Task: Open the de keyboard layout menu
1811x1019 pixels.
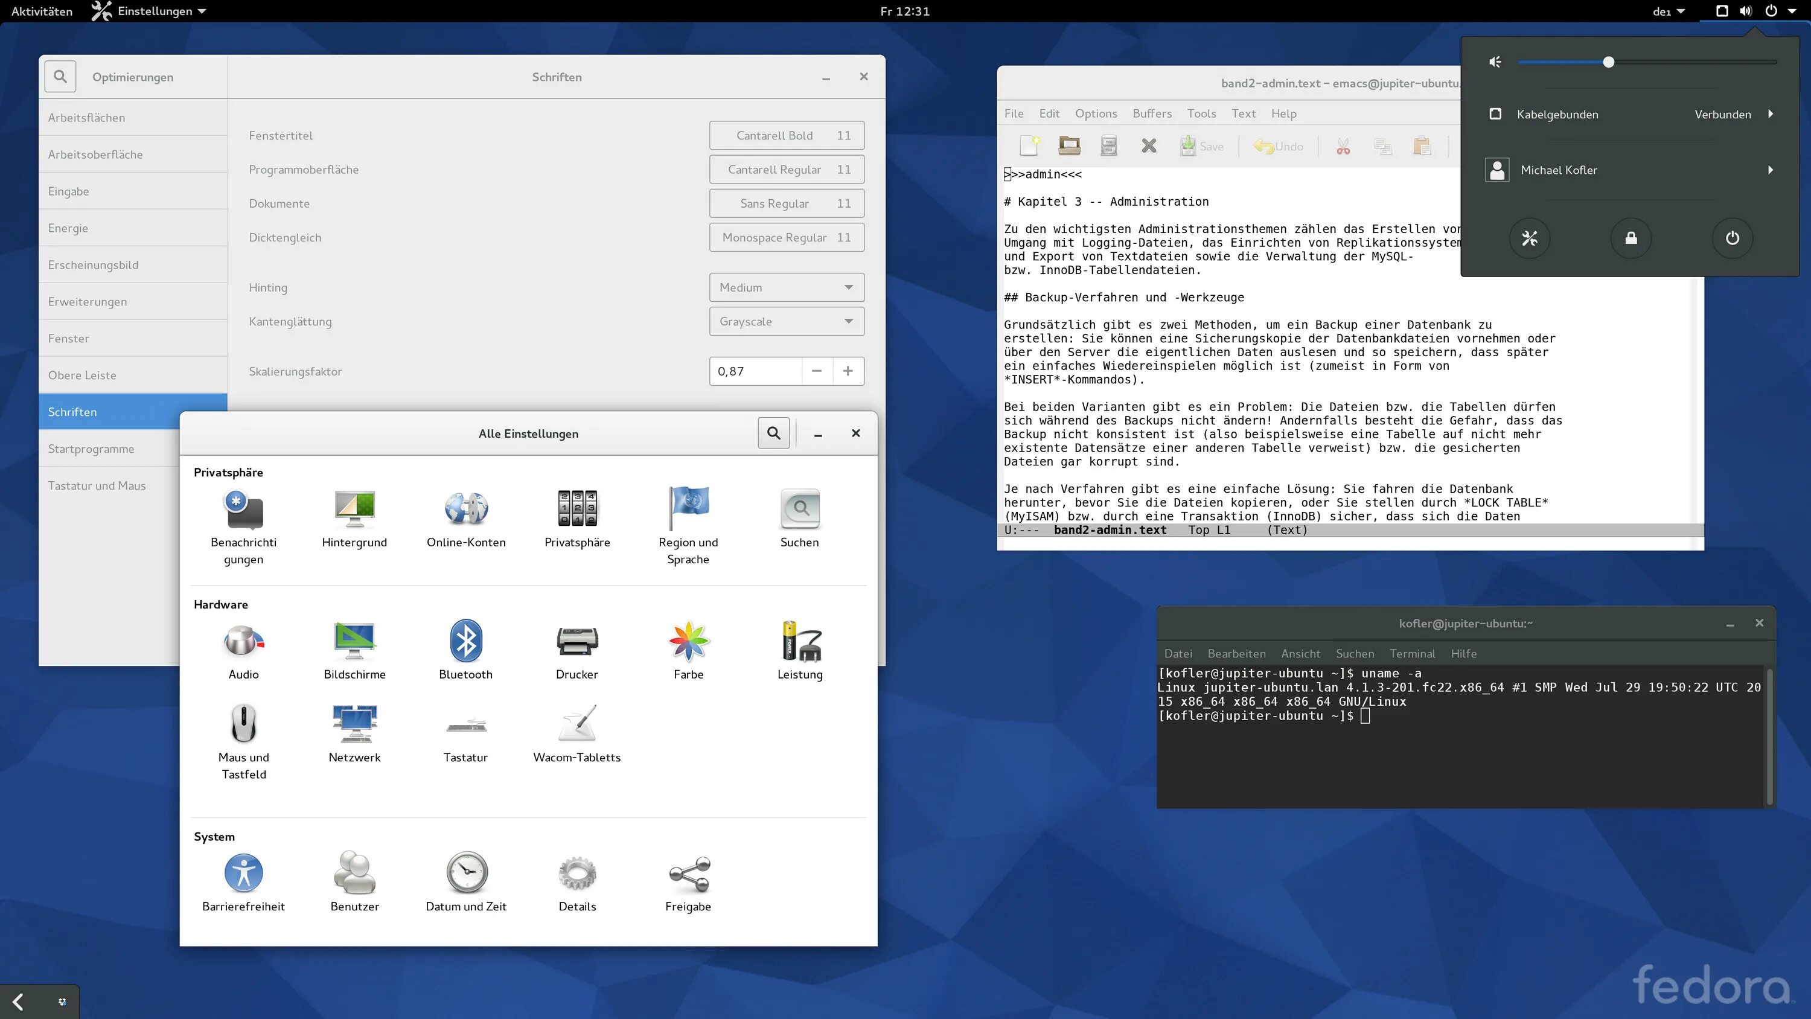Action: pyautogui.click(x=1669, y=11)
